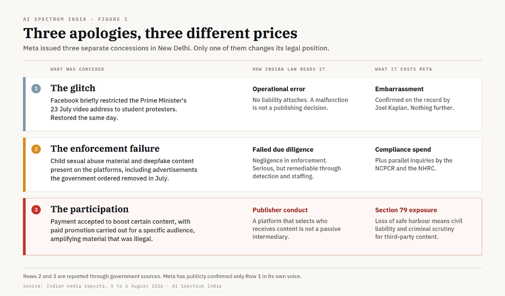Click the 'Failed due diligence' label
Screen dimensions: 505x296
[283, 150]
